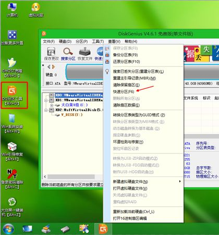This screenshot has height=235, width=219.
Task: Open the 帮助(H) menu
Action: pos(131,42)
